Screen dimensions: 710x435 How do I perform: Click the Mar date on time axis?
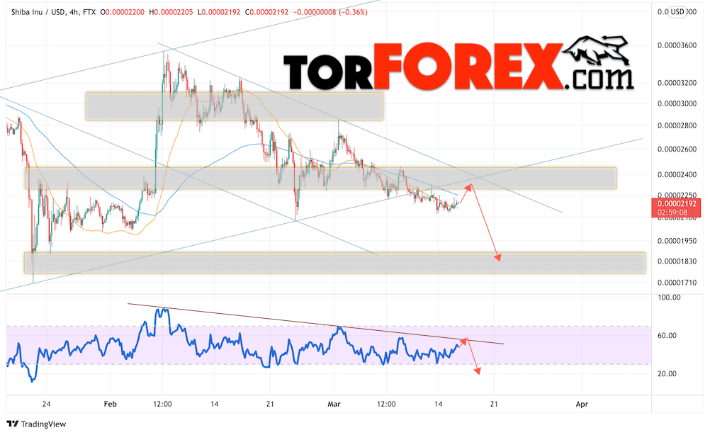334,404
